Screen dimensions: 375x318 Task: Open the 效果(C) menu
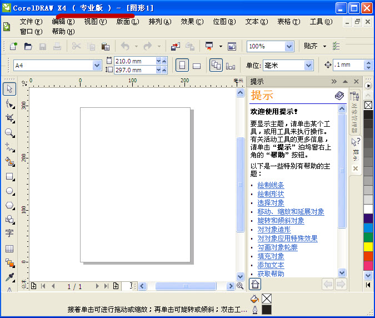(192, 22)
